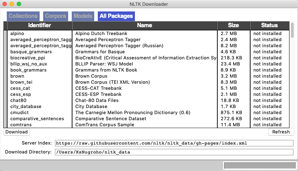The image size is (298, 171).
Task: Click the Comparative Sentence Dataset name
Action: 111,119
